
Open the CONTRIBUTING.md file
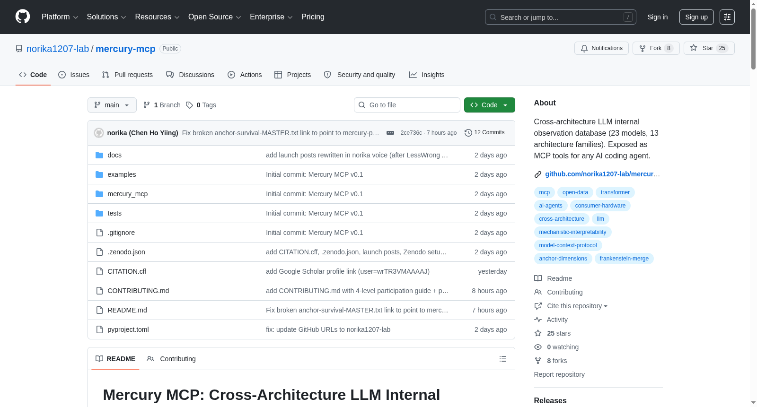click(138, 291)
